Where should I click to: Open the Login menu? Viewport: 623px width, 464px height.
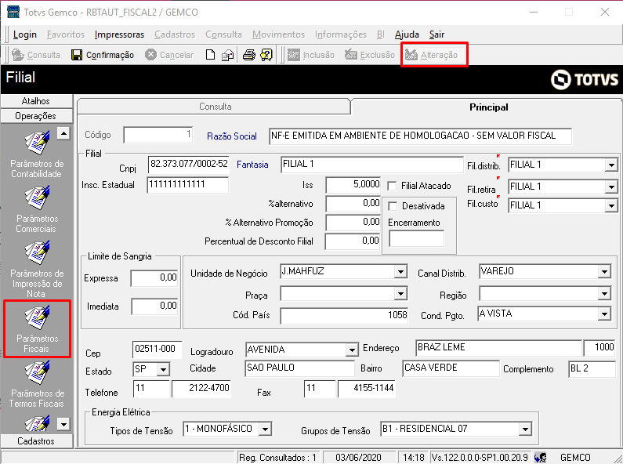(24, 34)
